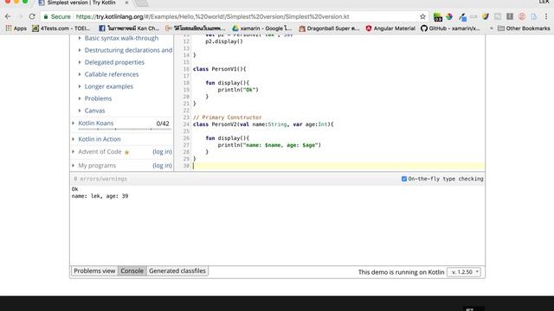
Task: Open the Apps launcher in bookmarks bar
Action: 16,29
